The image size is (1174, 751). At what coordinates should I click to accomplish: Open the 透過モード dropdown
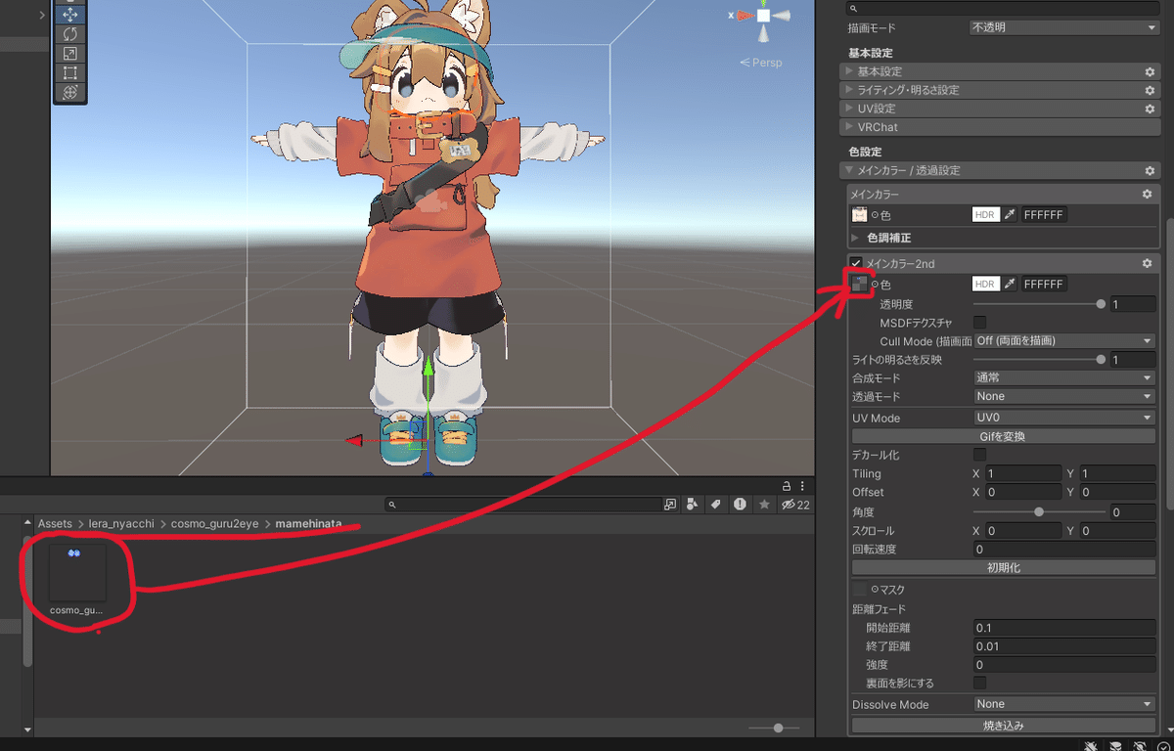pyautogui.click(x=1064, y=396)
